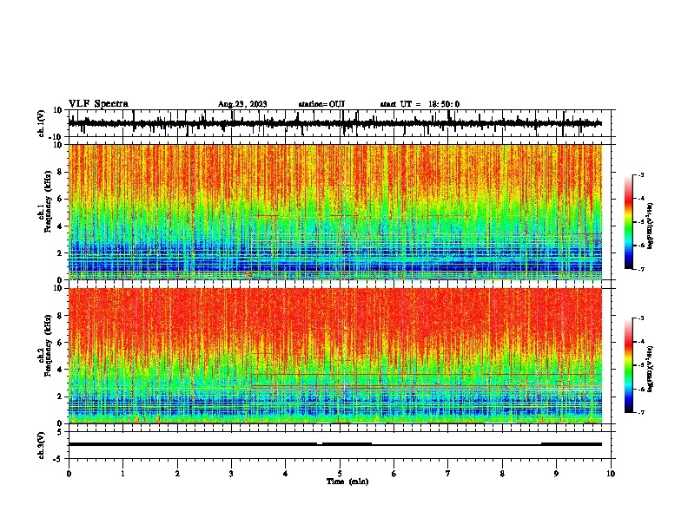Click the ch.1 spectrogram color scale bar

click(x=629, y=222)
